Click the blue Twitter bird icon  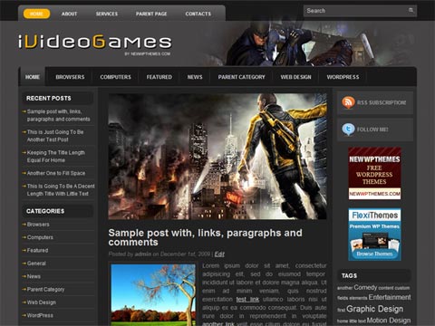coord(348,129)
